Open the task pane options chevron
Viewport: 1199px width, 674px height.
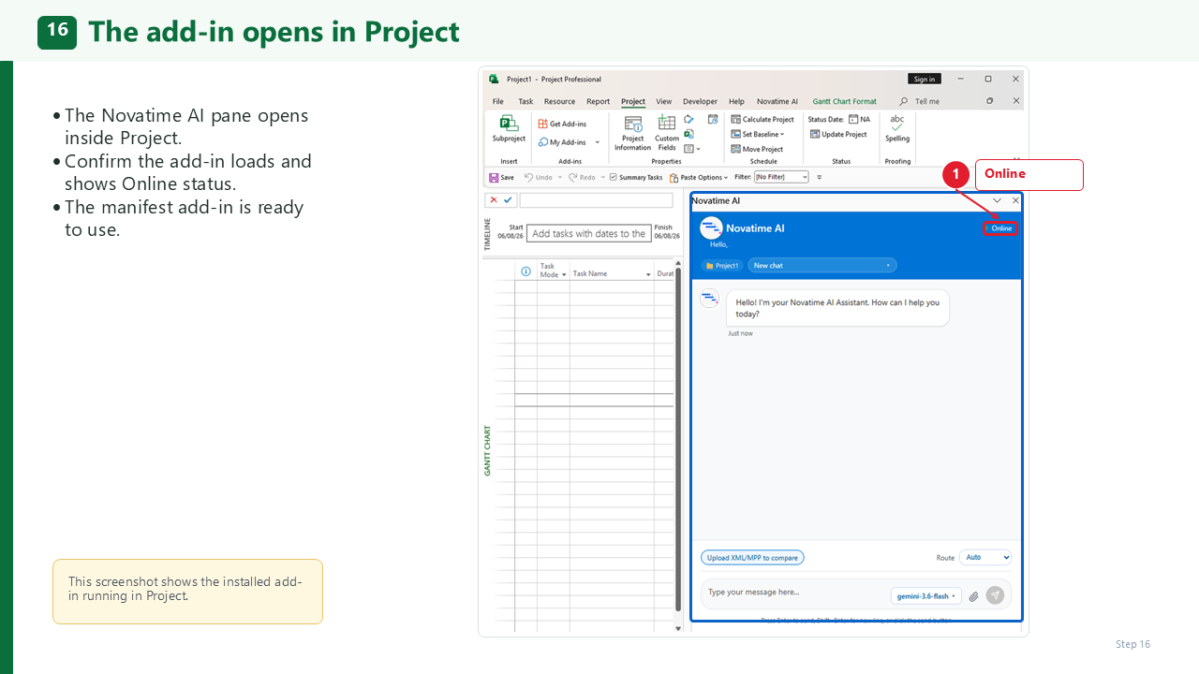pyautogui.click(x=997, y=200)
